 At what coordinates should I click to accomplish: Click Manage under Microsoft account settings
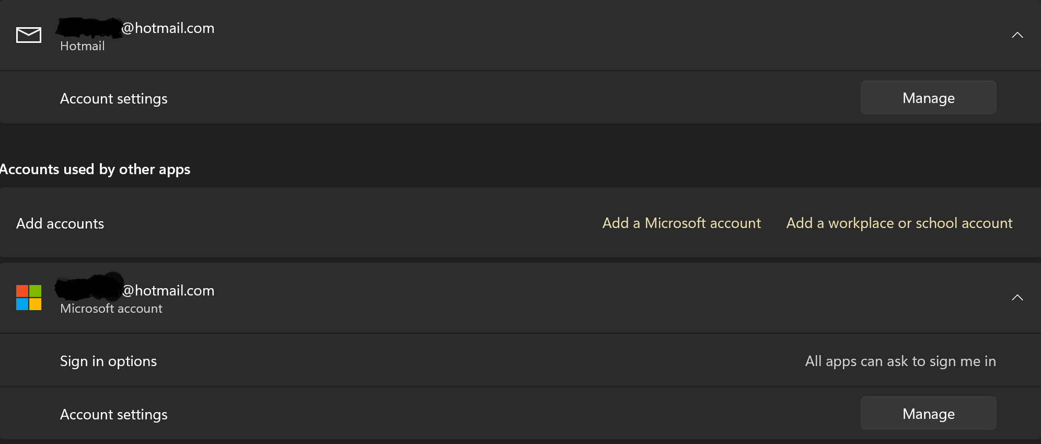click(928, 413)
